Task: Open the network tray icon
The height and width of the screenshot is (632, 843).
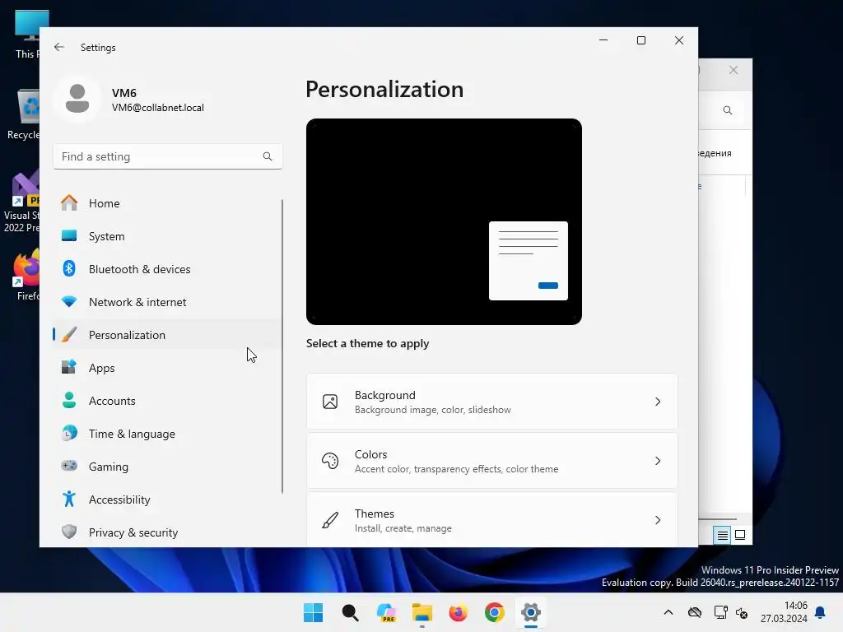Action: (720, 612)
